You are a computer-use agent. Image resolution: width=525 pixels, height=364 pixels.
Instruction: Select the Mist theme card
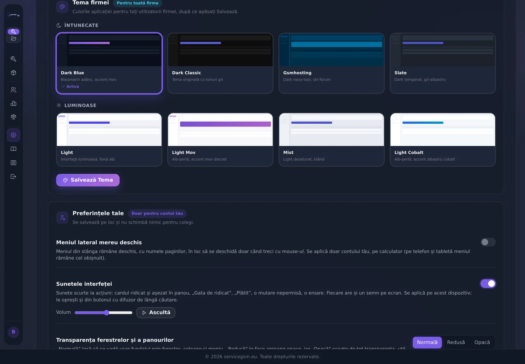[x=331, y=140]
